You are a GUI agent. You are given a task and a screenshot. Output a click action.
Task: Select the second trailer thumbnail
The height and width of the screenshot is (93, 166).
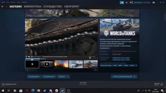coord(47,64)
